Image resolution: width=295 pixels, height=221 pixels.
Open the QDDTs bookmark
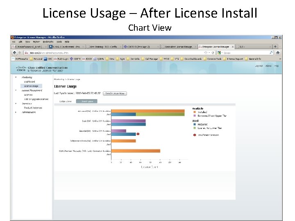pos(99,59)
